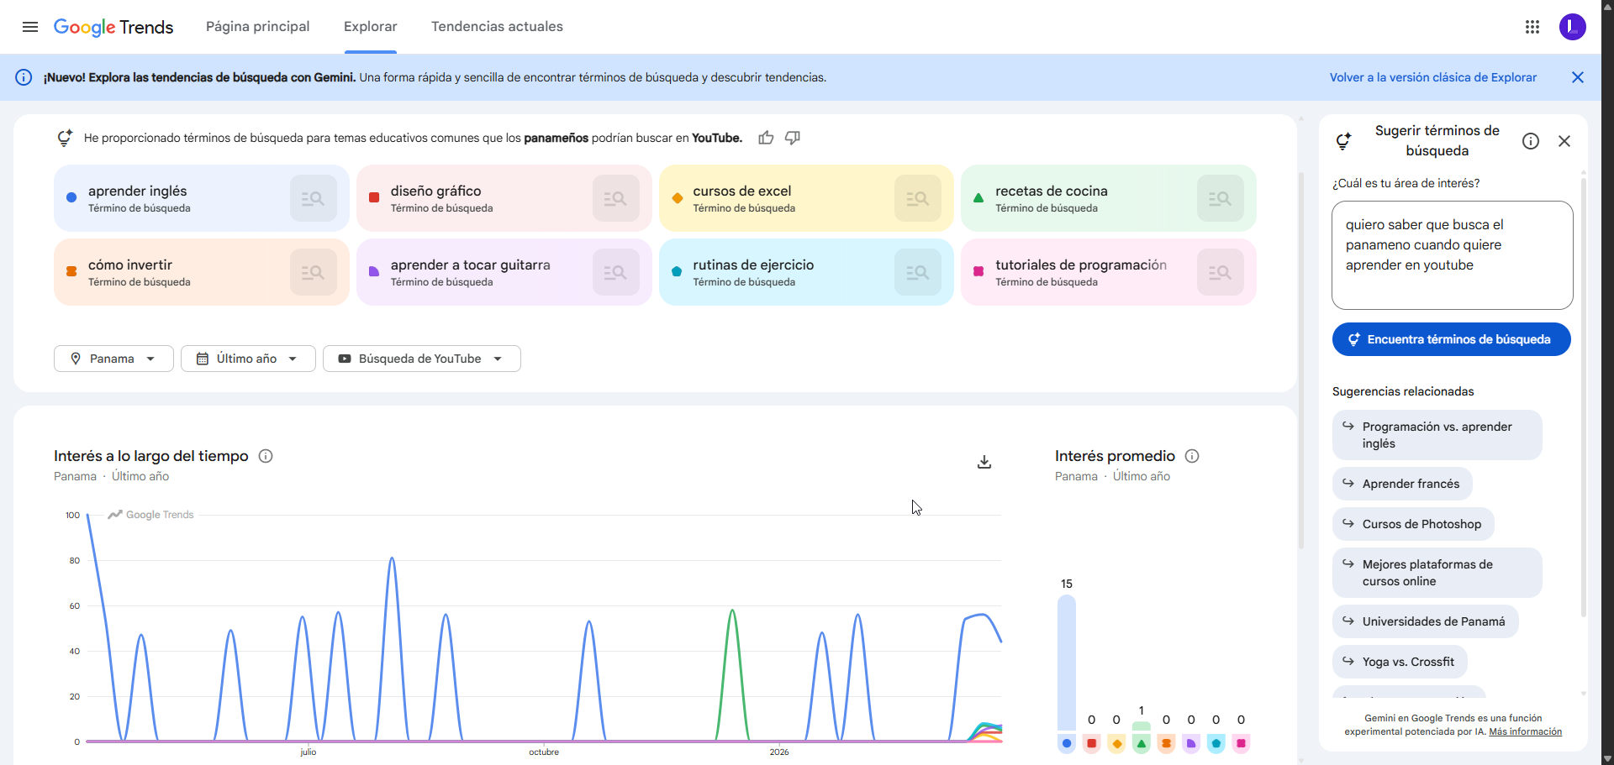The width and height of the screenshot is (1614, 765).
Task: Select the 'Cursos de Photoshop' suggestion
Action: (1413, 524)
